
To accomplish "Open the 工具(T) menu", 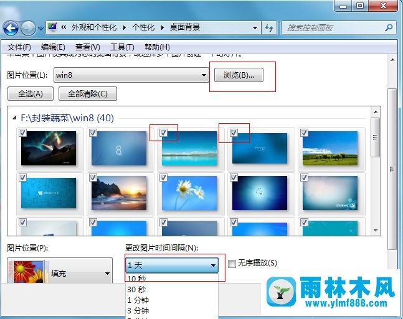I will (x=122, y=47).
